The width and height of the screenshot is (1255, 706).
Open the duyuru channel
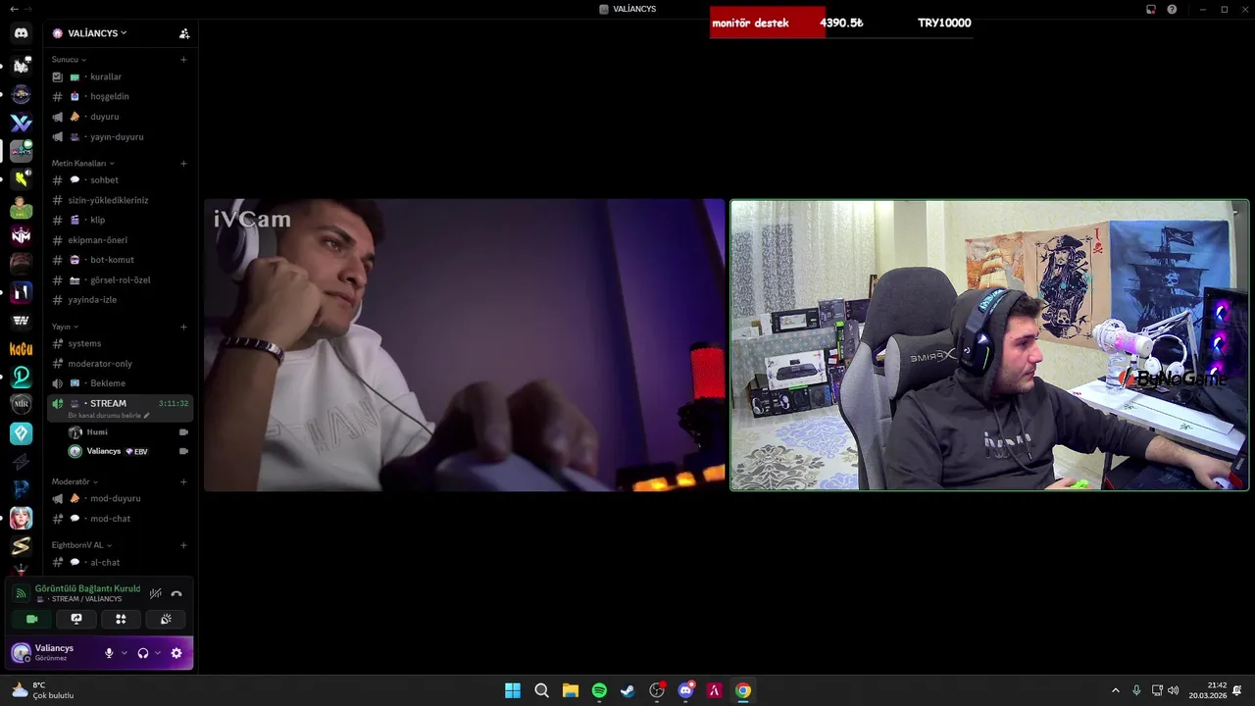pyautogui.click(x=121, y=117)
